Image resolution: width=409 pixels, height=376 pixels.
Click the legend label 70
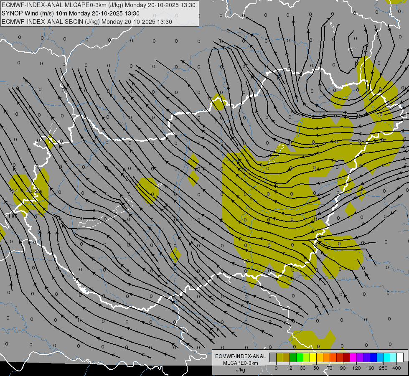tap(330, 368)
